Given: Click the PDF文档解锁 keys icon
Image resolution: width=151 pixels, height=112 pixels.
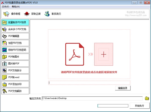Looking at the screenshot, I should [x=4, y=91].
